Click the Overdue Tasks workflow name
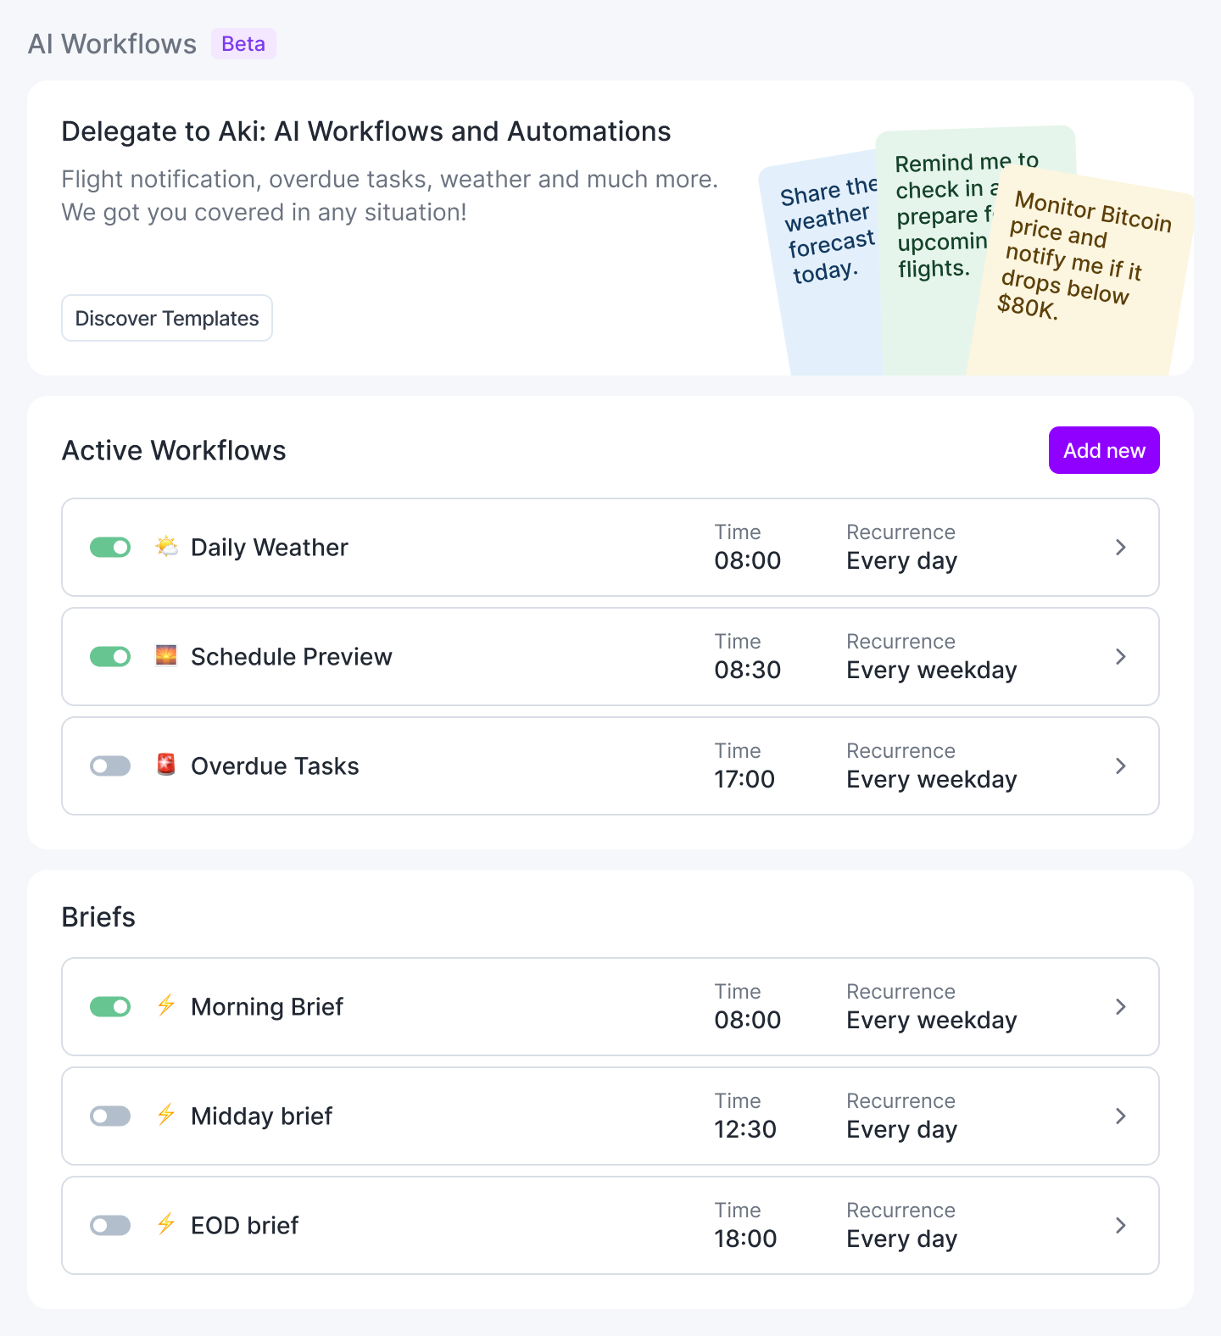Image resolution: width=1221 pixels, height=1336 pixels. (x=275, y=766)
